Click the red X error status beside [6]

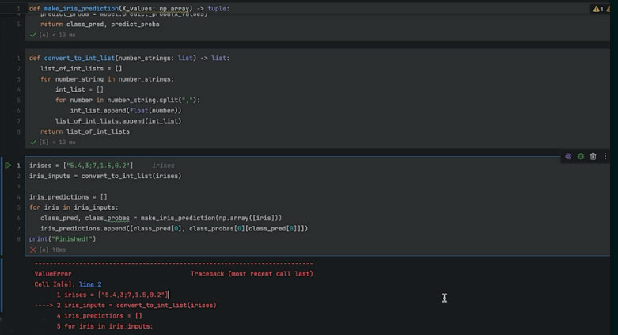[33, 249]
